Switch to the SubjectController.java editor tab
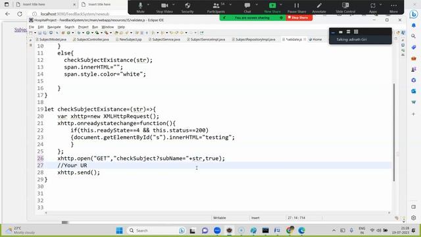 point(91,39)
